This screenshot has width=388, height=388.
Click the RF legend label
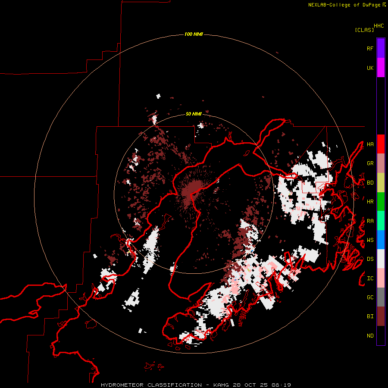[x=370, y=48]
